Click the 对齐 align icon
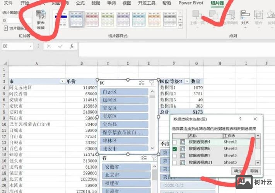 [245, 15]
